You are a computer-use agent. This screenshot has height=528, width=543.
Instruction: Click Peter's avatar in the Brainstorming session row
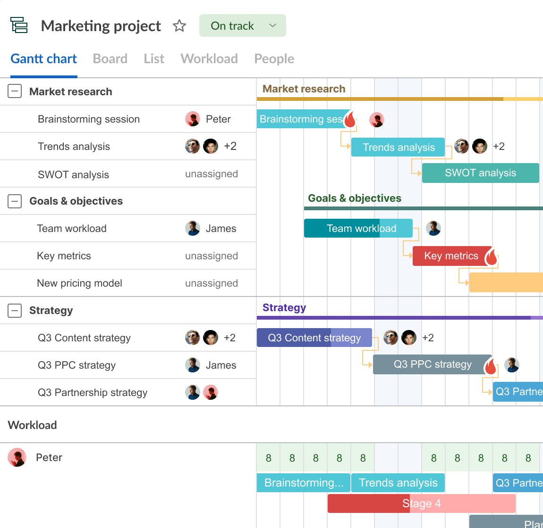192,119
